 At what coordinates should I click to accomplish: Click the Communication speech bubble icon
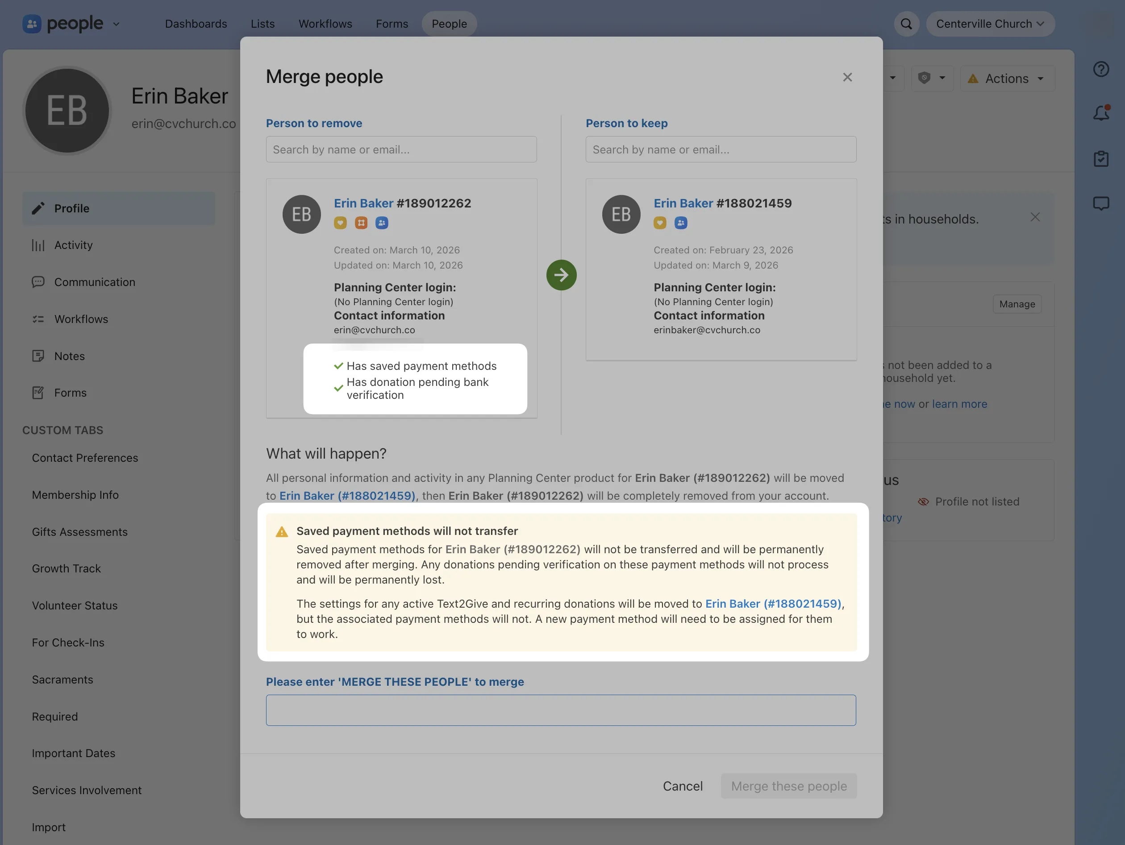tap(39, 282)
